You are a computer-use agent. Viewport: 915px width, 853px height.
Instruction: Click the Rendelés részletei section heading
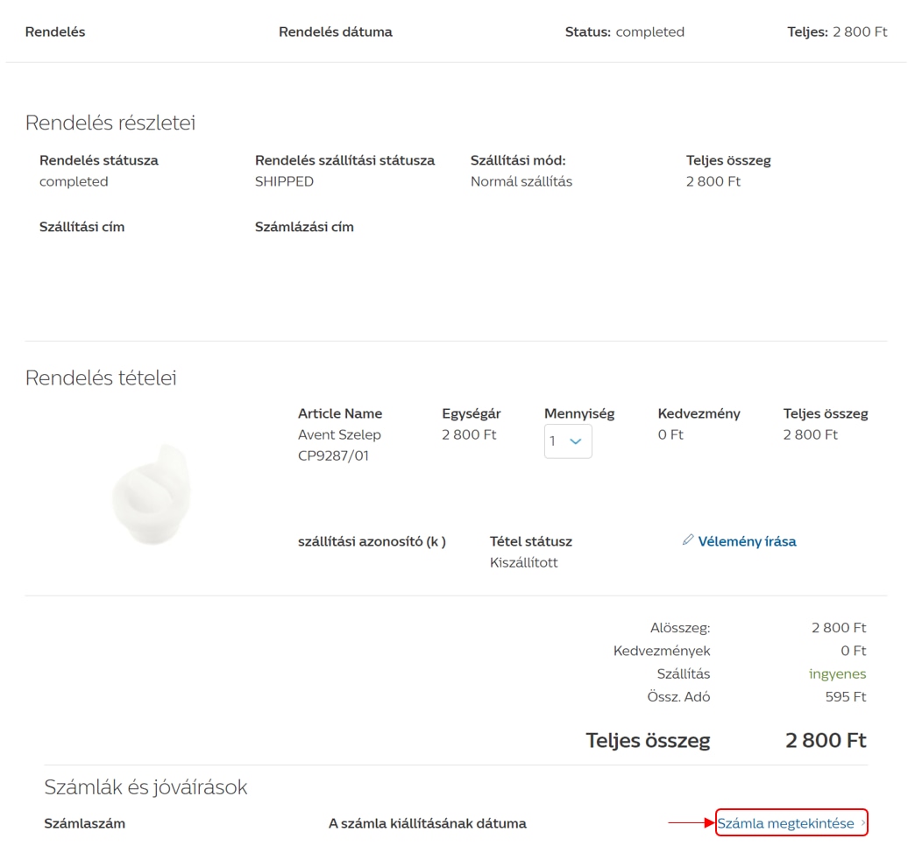(x=110, y=123)
